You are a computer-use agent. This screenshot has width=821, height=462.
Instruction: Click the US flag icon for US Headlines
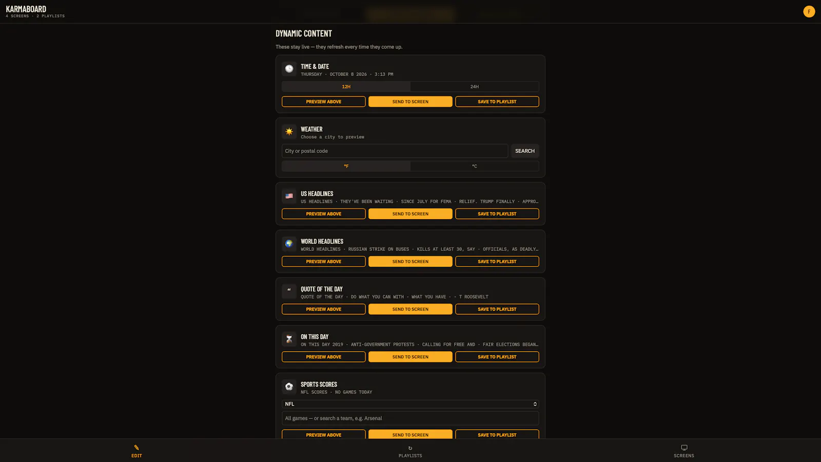point(289,196)
